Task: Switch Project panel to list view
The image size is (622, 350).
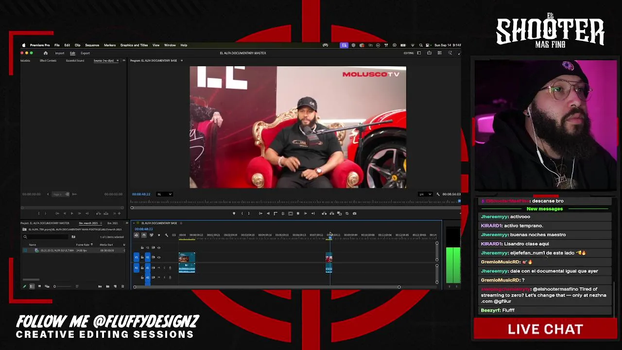Action: point(32,286)
